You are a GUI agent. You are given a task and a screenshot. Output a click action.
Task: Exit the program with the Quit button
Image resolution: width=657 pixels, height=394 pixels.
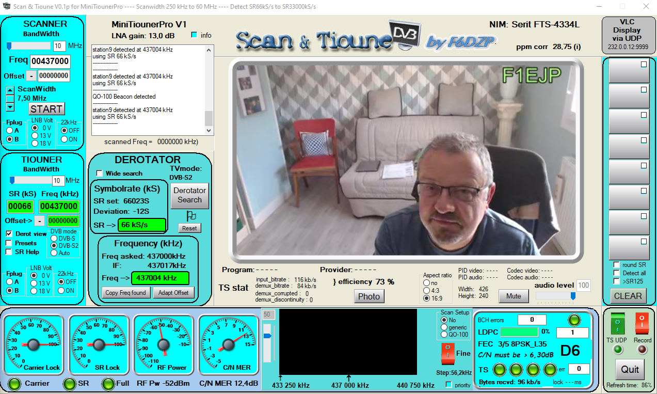click(630, 370)
